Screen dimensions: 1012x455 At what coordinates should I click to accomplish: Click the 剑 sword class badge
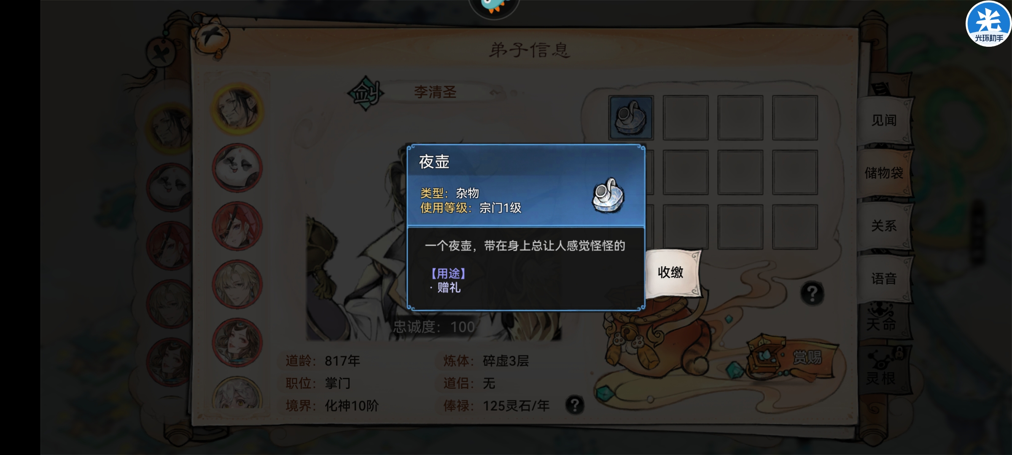[x=366, y=93]
